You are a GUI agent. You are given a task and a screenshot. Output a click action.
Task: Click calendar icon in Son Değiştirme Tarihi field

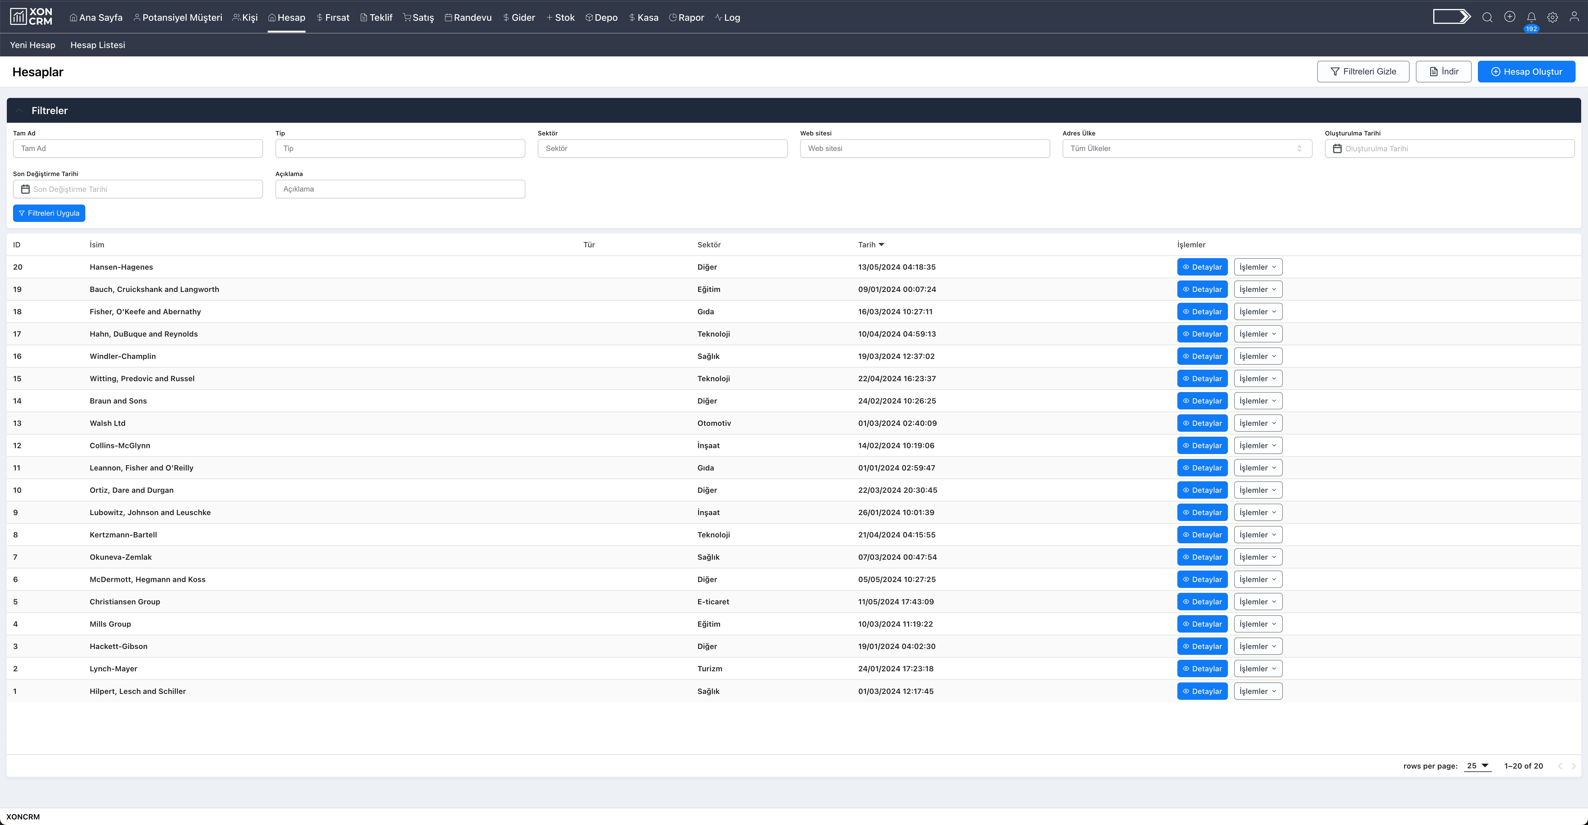(x=25, y=189)
